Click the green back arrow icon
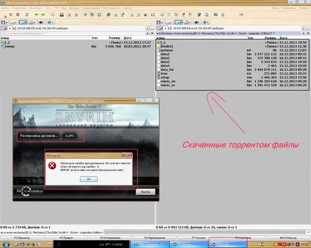The height and width of the screenshot is (248, 311). coord(36,14)
